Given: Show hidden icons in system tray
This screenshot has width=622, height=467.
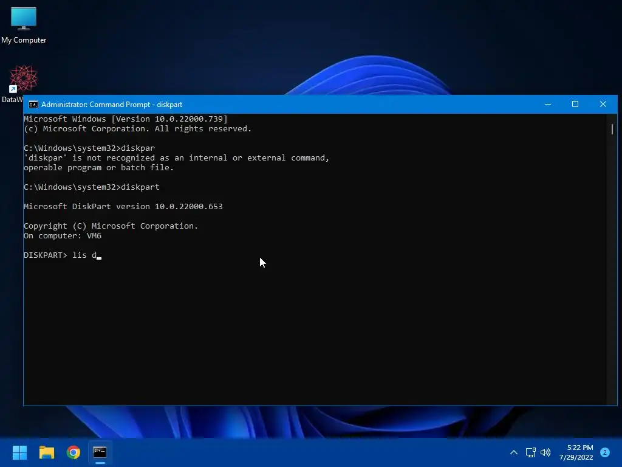Looking at the screenshot, I should [514, 452].
